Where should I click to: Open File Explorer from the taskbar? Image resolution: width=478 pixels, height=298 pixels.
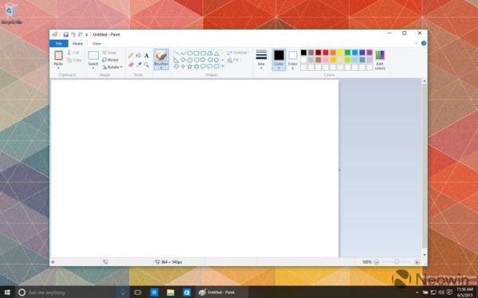(x=170, y=292)
